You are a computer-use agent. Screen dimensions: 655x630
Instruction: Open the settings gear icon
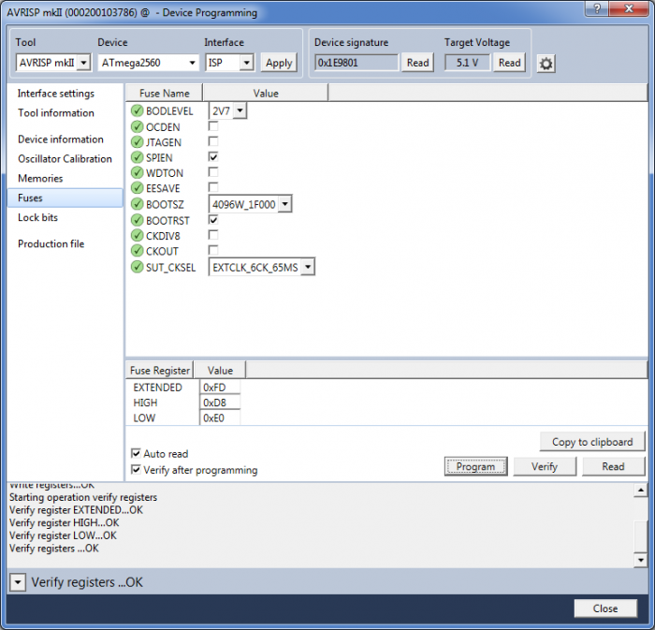click(x=546, y=64)
